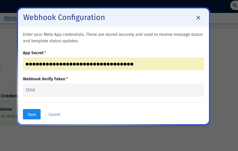The height and width of the screenshot is (151, 238).
Task: Open the Messages link behind dialog
Action: coord(10,18)
